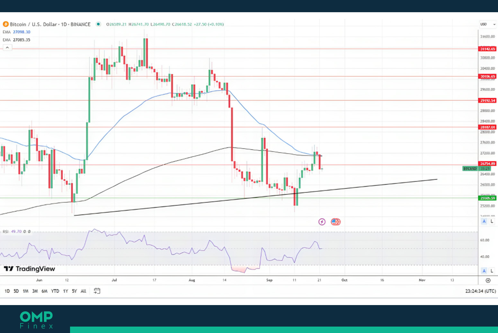498x333 pixels.
Task: Click the 23:24:34 (UTC) timezone clock
Action: [x=480, y=291]
